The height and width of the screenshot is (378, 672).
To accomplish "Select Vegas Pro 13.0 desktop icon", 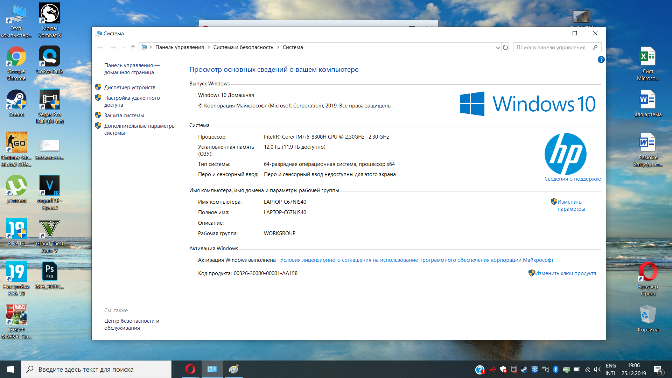I will pos(50,107).
